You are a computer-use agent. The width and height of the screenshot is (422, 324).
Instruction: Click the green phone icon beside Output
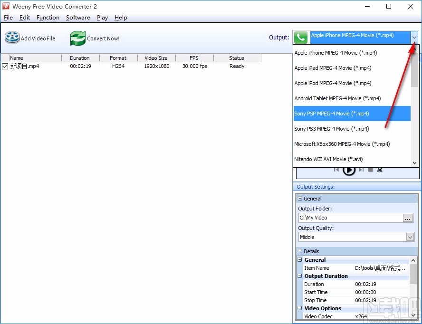(x=301, y=37)
